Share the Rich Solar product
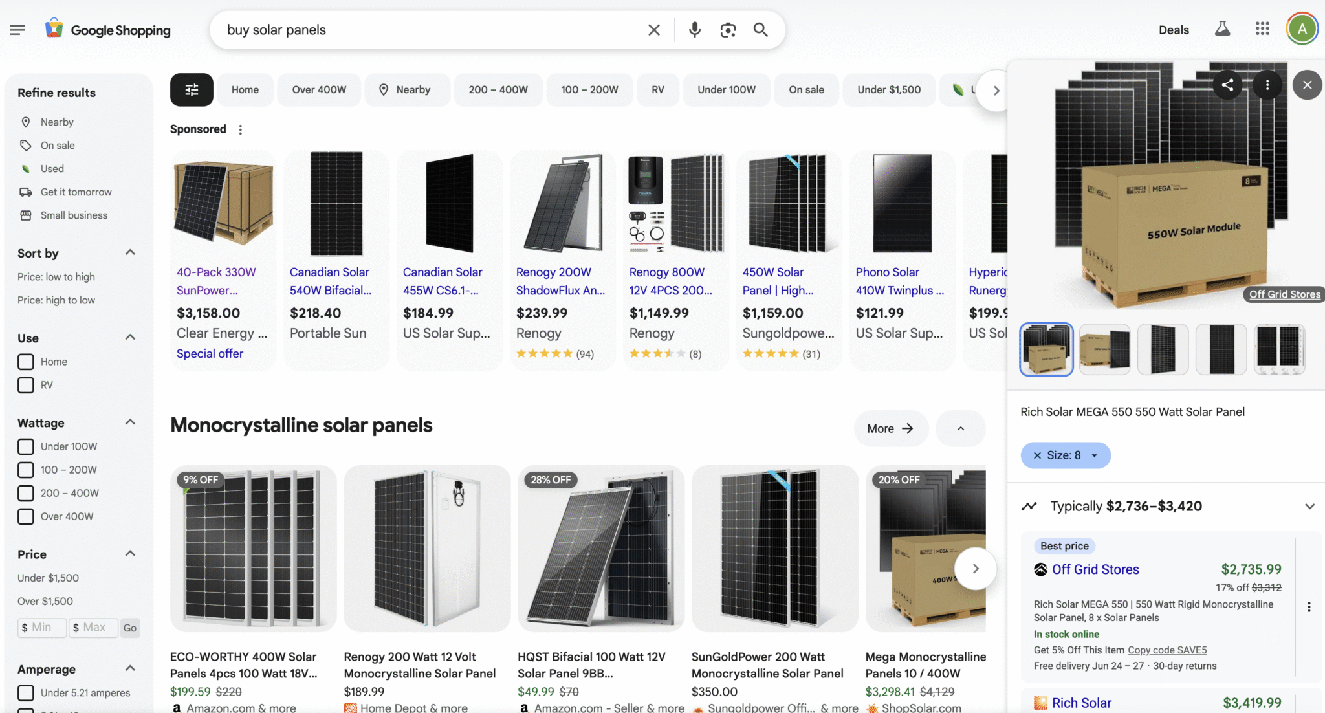 tap(1227, 85)
